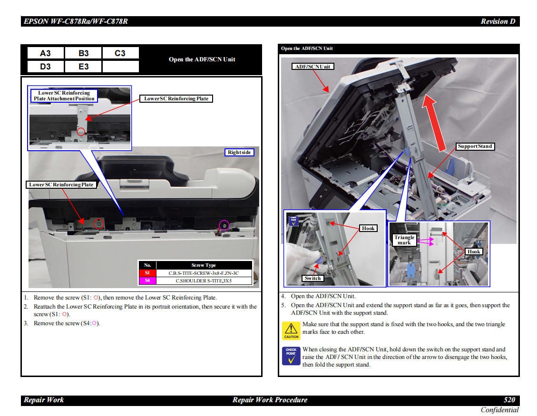
Task: Click the magenta S4 screw circle in photo
Action: coord(224,225)
